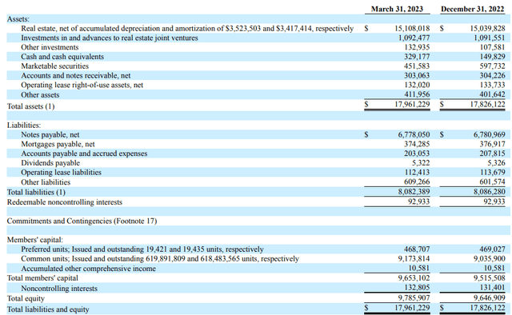The width and height of the screenshot is (512, 315).
Task: Select the March 31, 2023 column header
Action: coord(397,9)
